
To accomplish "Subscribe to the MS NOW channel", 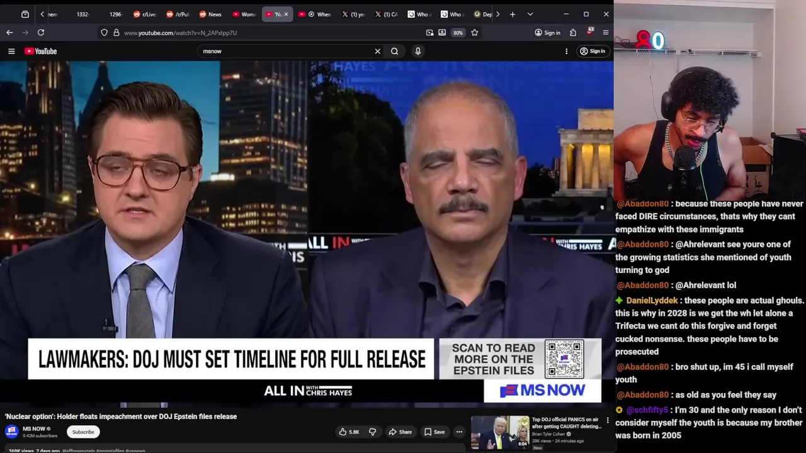I will (x=83, y=432).
